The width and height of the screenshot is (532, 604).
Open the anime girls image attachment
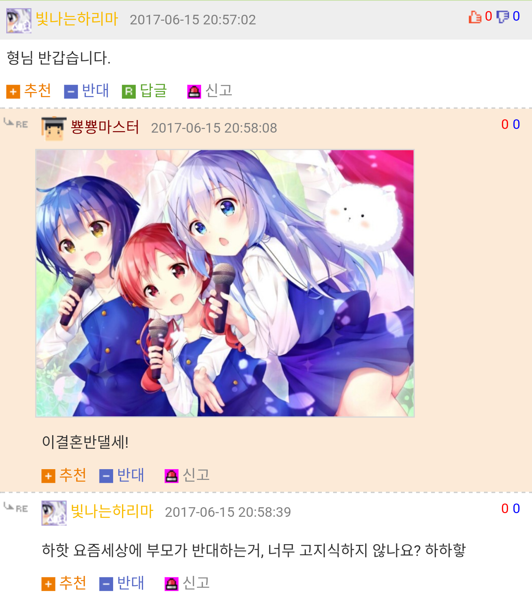[x=225, y=283]
